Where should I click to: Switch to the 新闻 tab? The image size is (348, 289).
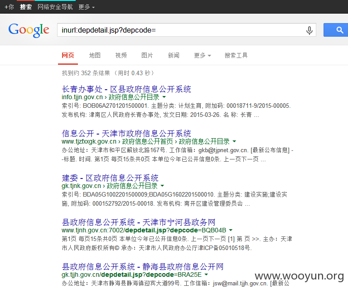coord(174,55)
